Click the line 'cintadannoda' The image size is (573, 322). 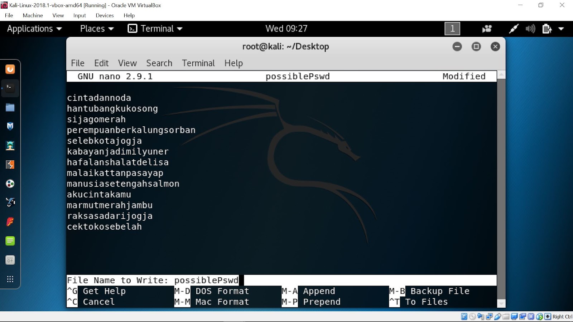tap(99, 98)
